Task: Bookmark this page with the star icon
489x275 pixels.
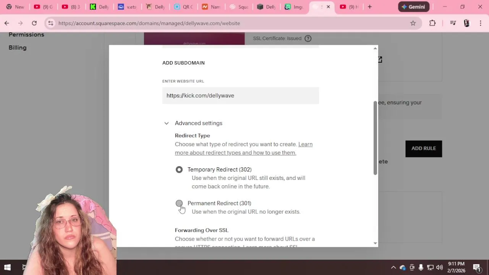Action: pyautogui.click(x=413, y=23)
